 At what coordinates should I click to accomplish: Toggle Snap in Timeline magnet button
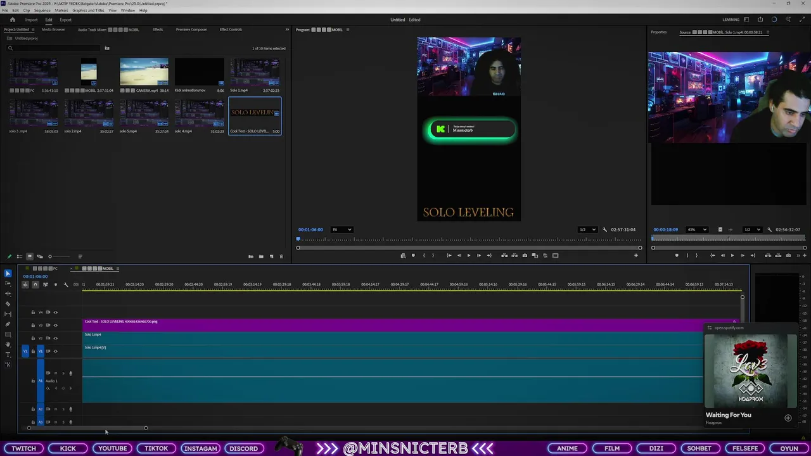pos(35,284)
